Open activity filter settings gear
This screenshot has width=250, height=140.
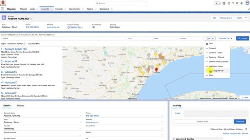(x=246, y=129)
